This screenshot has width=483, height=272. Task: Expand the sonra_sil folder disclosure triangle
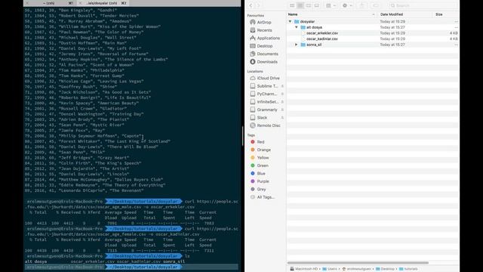[297, 45]
